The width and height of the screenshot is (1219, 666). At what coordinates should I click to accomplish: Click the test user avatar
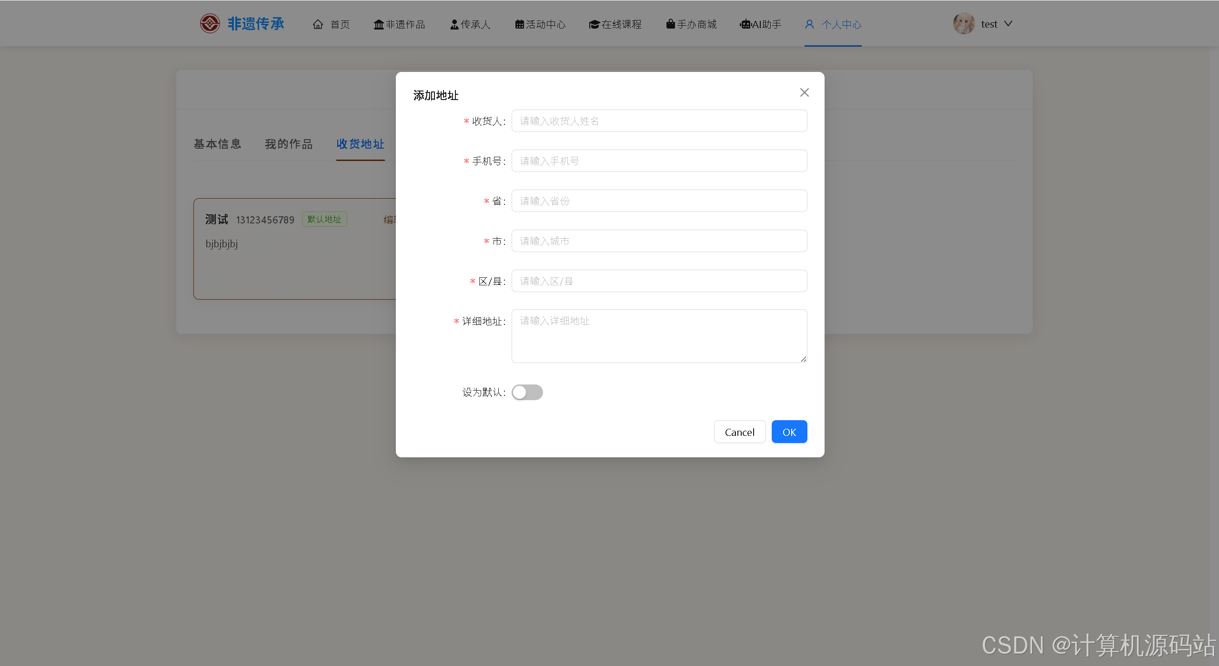(964, 24)
